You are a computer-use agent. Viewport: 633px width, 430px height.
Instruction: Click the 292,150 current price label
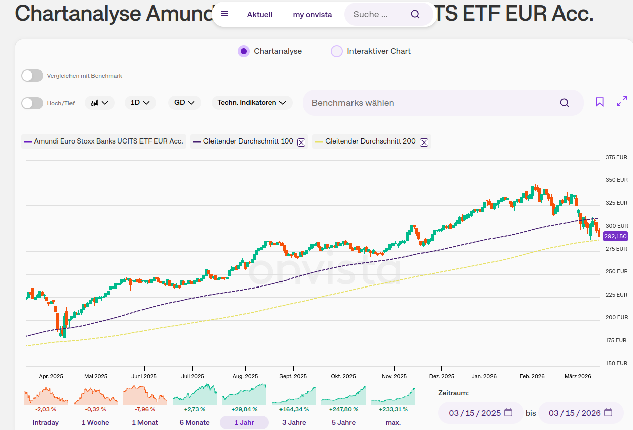pyautogui.click(x=615, y=236)
